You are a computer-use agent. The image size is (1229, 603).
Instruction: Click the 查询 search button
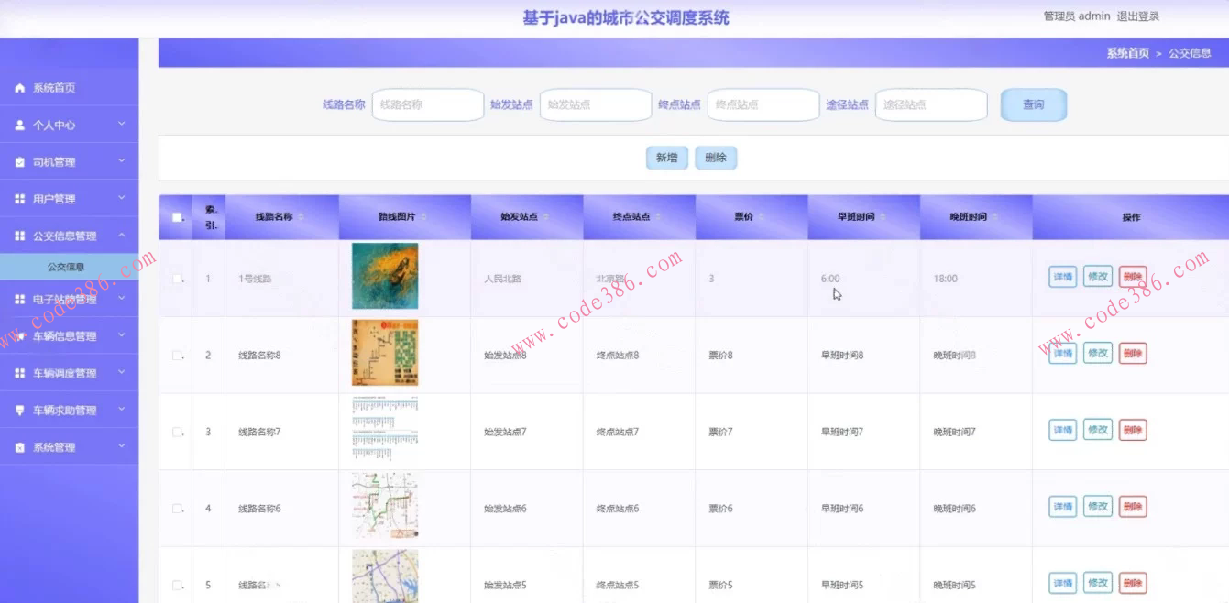pyautogui.click(x=1033, y=104)
